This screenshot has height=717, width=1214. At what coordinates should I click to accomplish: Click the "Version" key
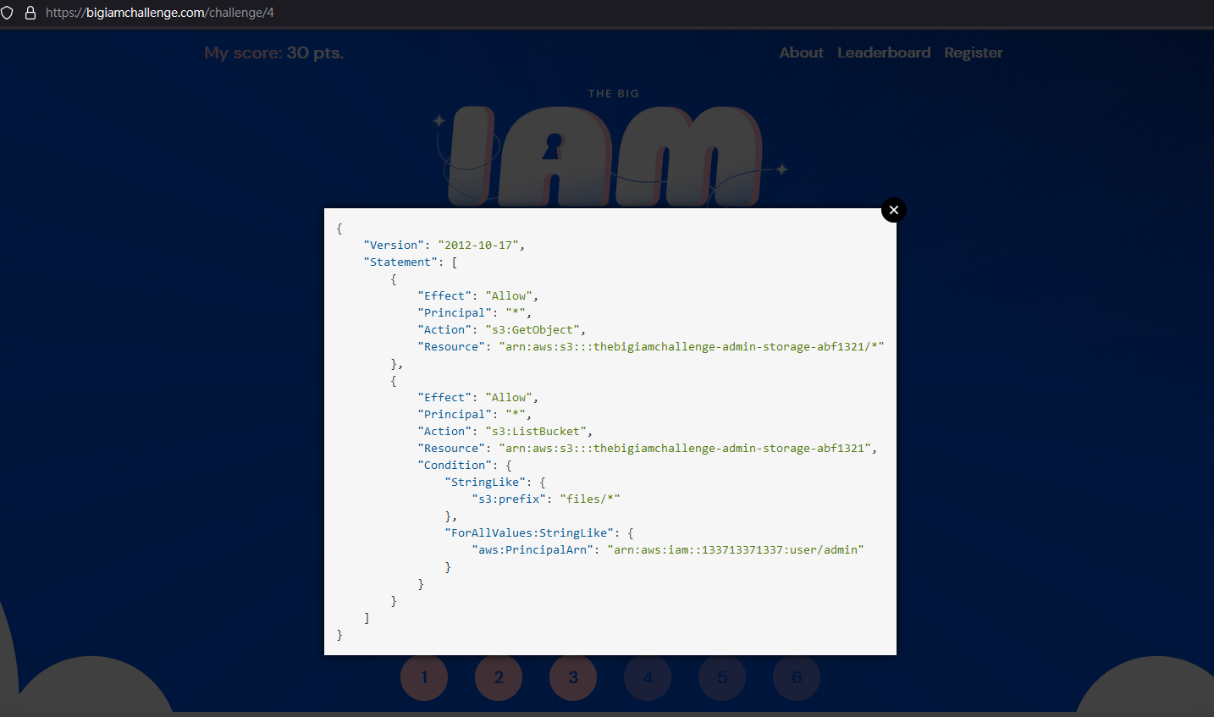pos(394,245)
